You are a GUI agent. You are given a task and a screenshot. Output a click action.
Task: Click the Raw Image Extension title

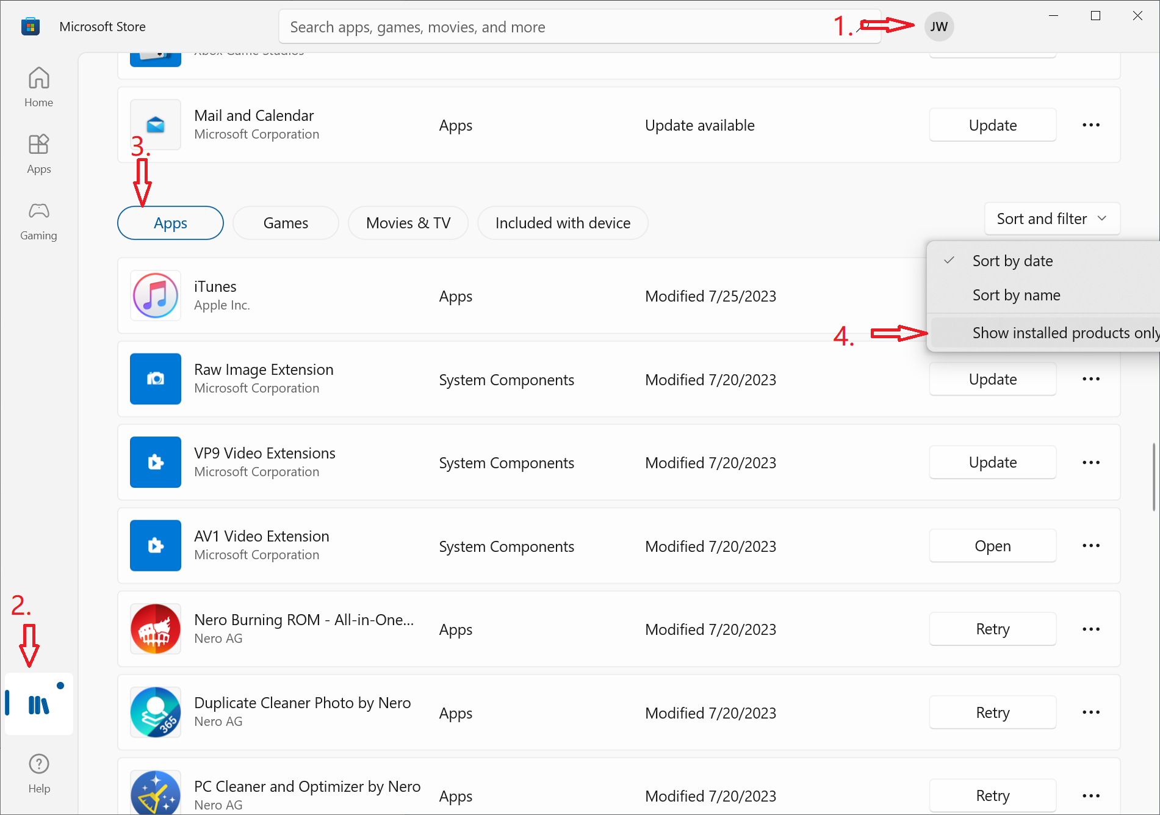coord(264,369)
